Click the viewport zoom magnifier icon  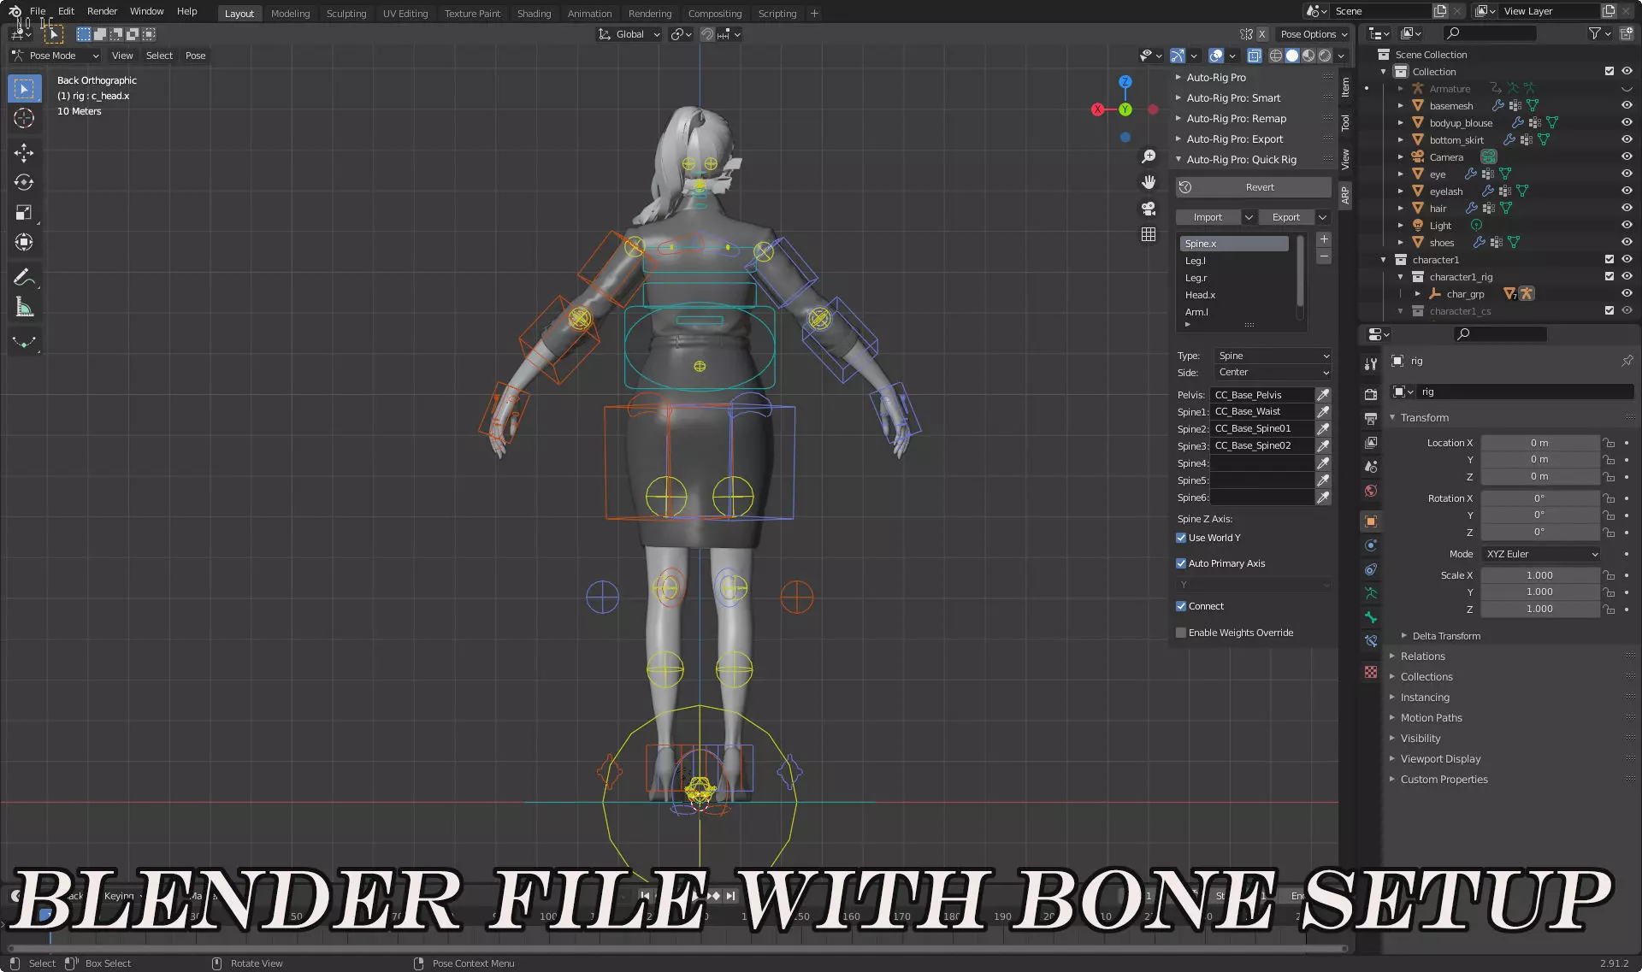coord(1149,156)
